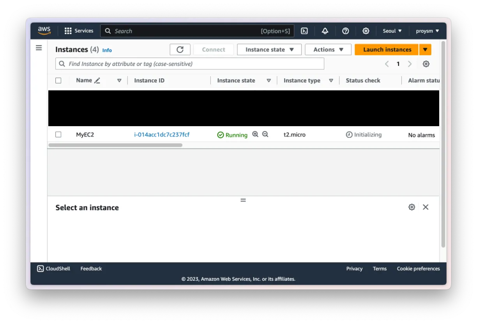Click the t2.micro cell
This screenshot has height=324, width=477.
coord(295,135)
